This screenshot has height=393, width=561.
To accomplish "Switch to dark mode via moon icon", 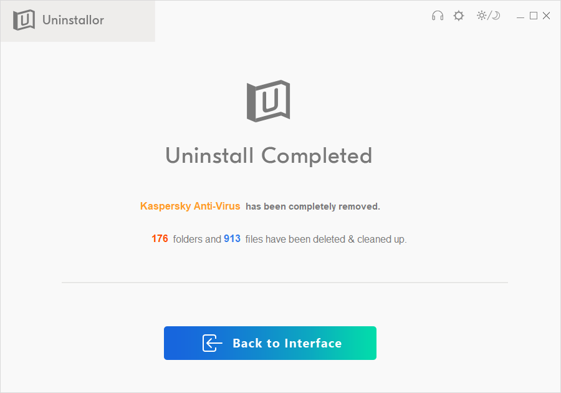I will [496, 16].
